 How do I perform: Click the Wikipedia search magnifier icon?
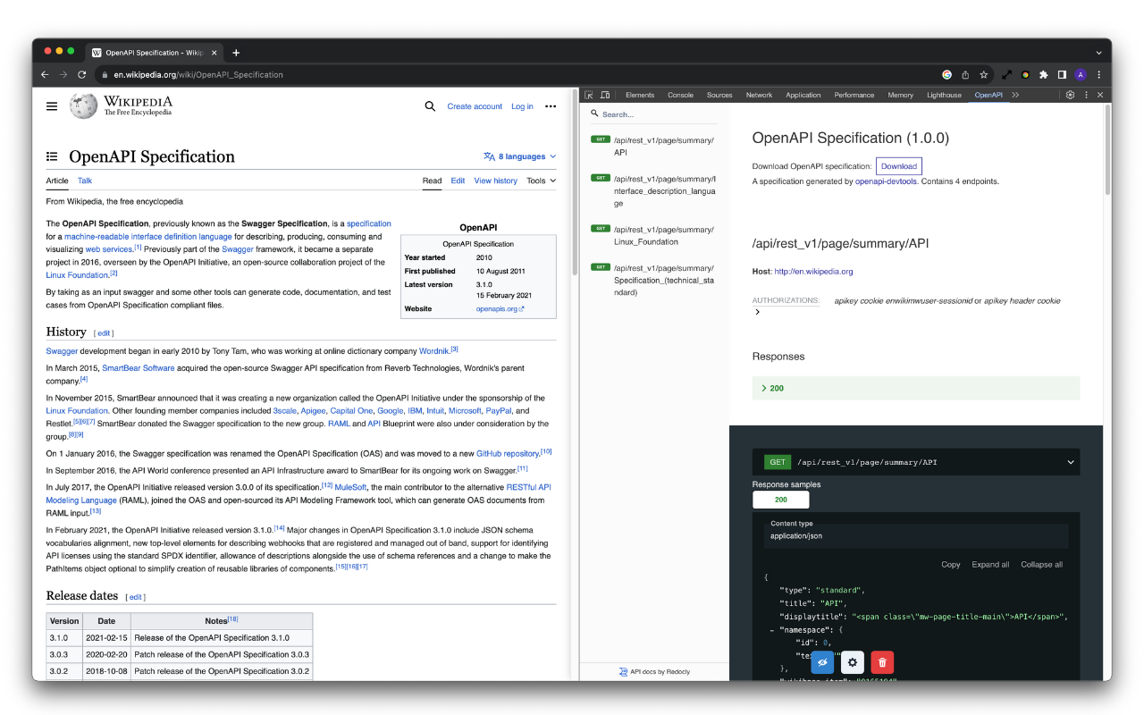[430, 105]
